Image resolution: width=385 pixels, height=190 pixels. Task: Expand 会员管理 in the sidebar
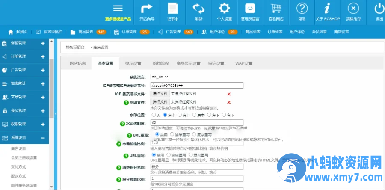(x=43, y=111)
